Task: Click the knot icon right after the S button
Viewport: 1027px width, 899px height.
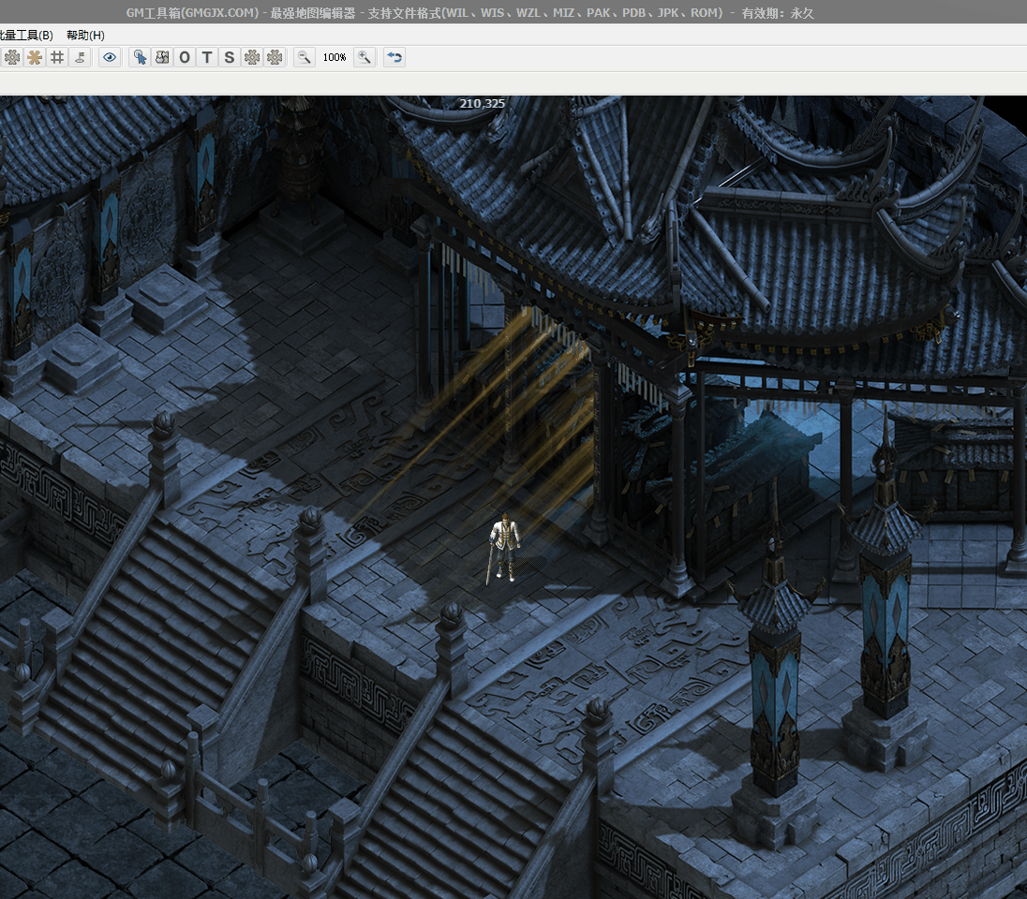Action: (x=252, y=58)
